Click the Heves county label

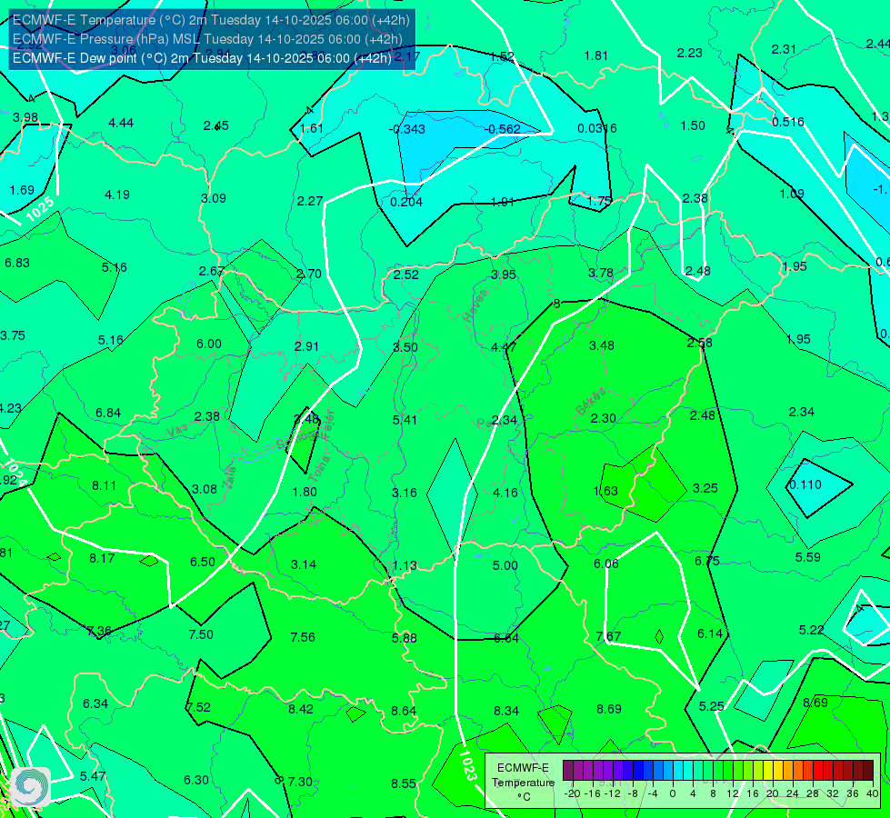[x=475, y=305]
